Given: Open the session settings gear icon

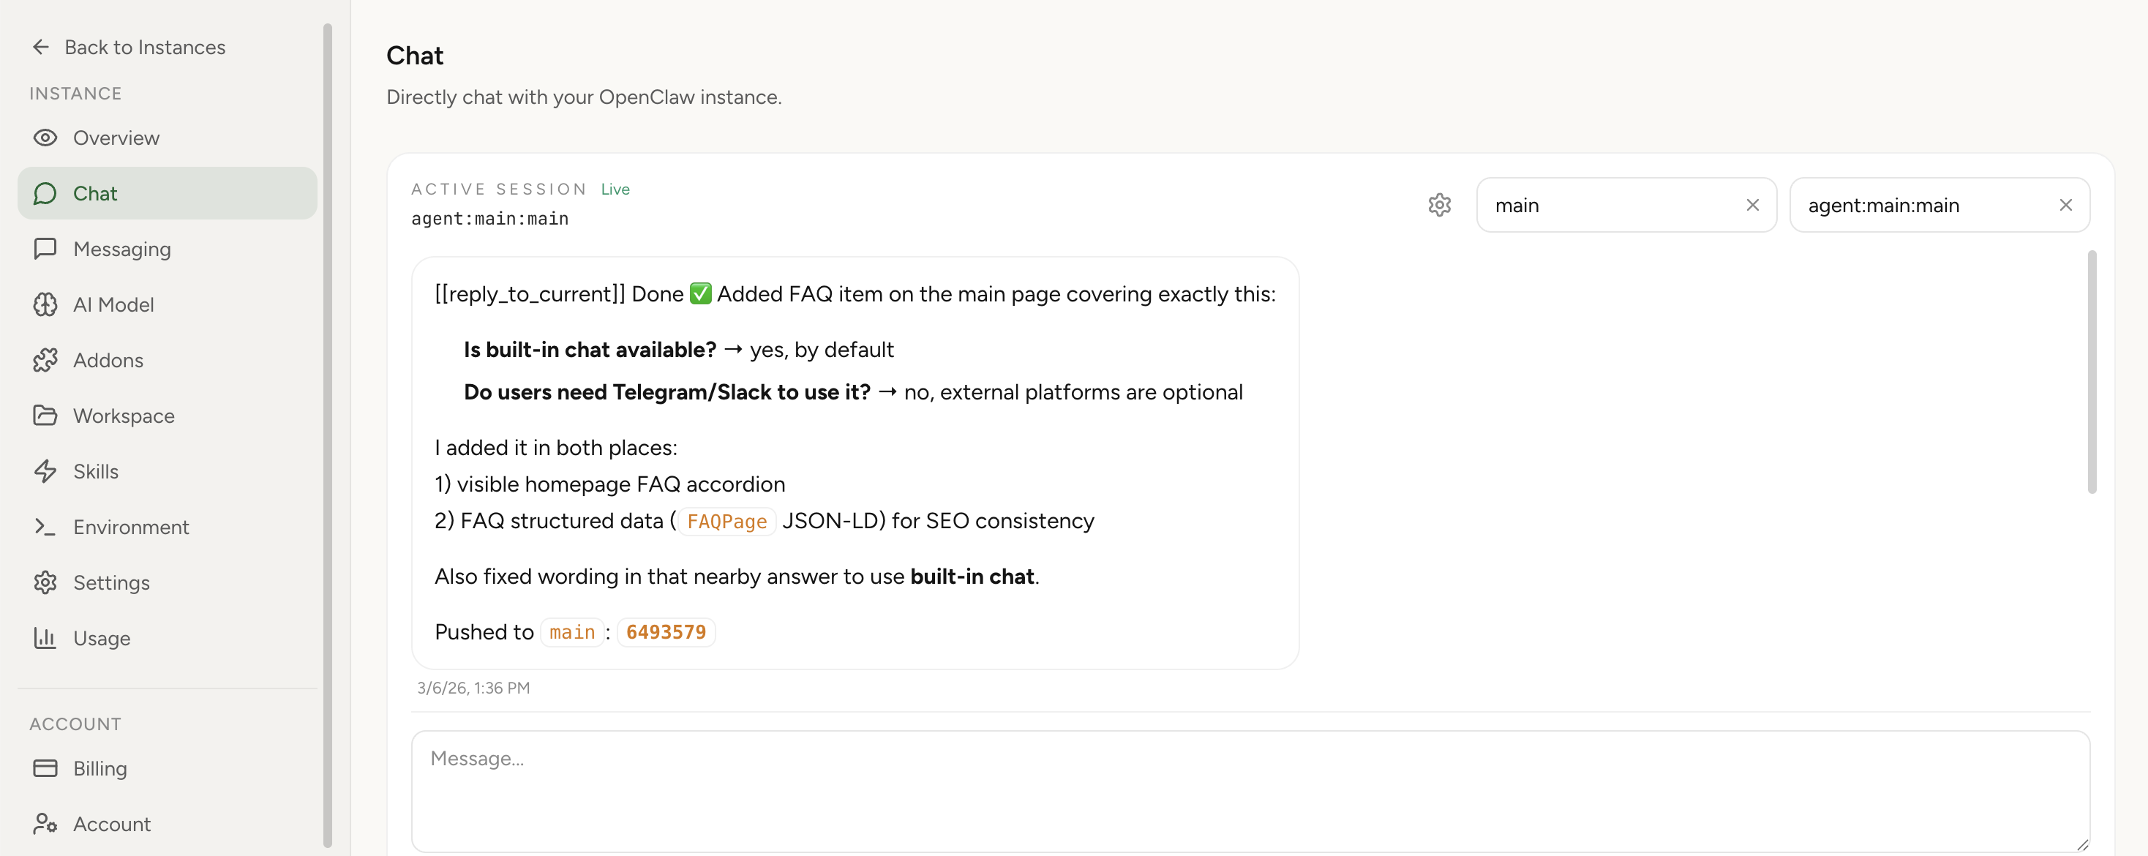Looking at the screenshot, I should [1440, 205].
